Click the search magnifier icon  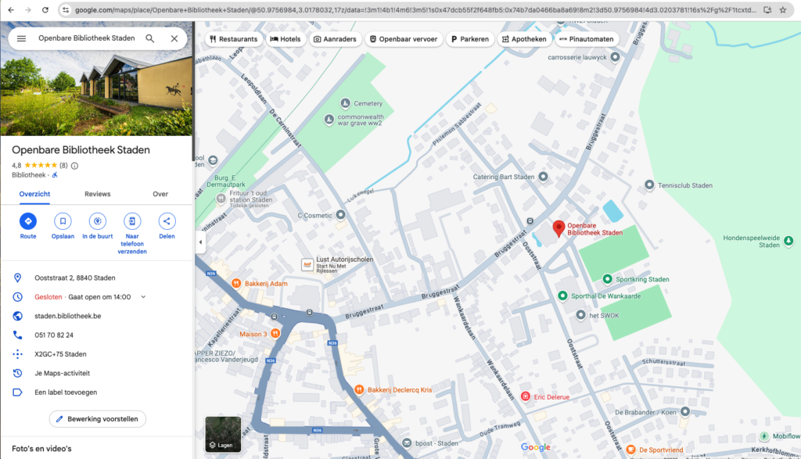[x=150, y=38]
